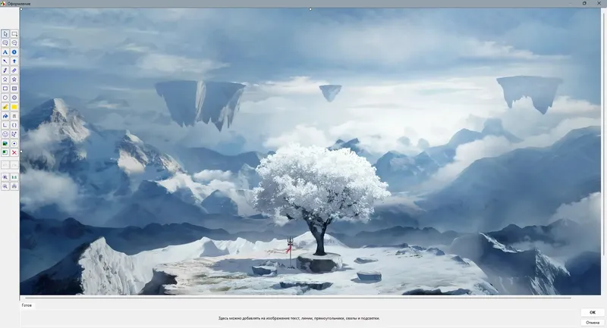Close the Оформление window
The image size is (607, 328).
pos(600,3)
